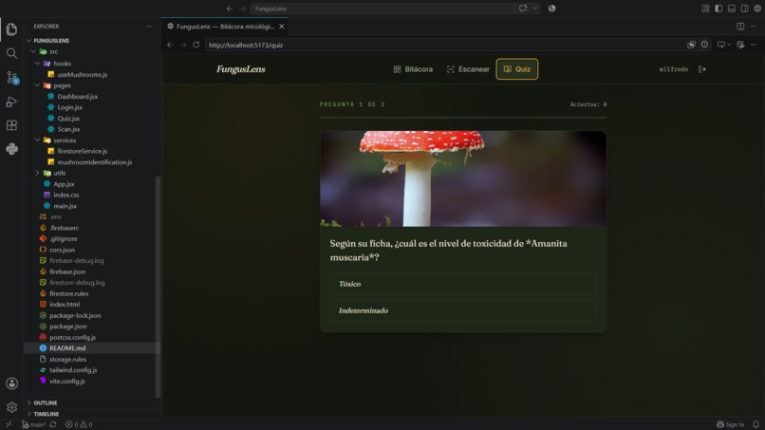Close the FungusLens preview tab
Viewport: 765px width, 430px height.
(x=282, y=27)
